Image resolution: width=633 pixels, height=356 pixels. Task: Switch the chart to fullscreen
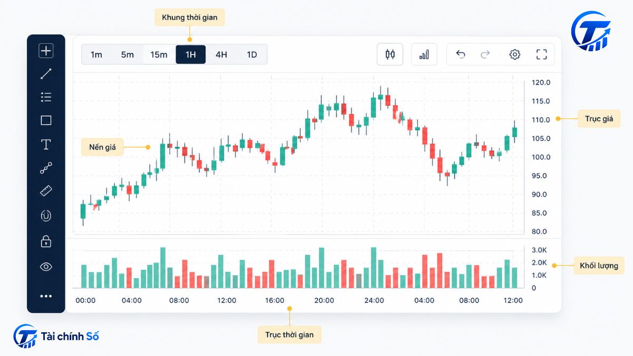point(541,54)
